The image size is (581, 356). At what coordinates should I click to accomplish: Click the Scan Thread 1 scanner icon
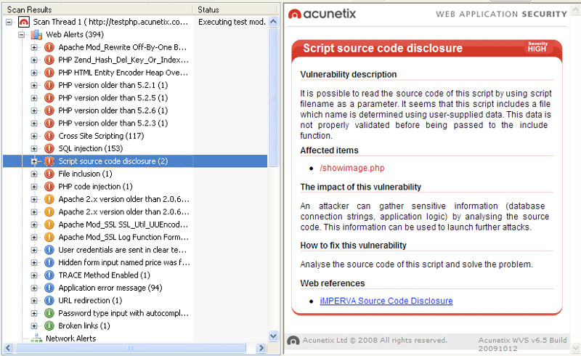23,22
